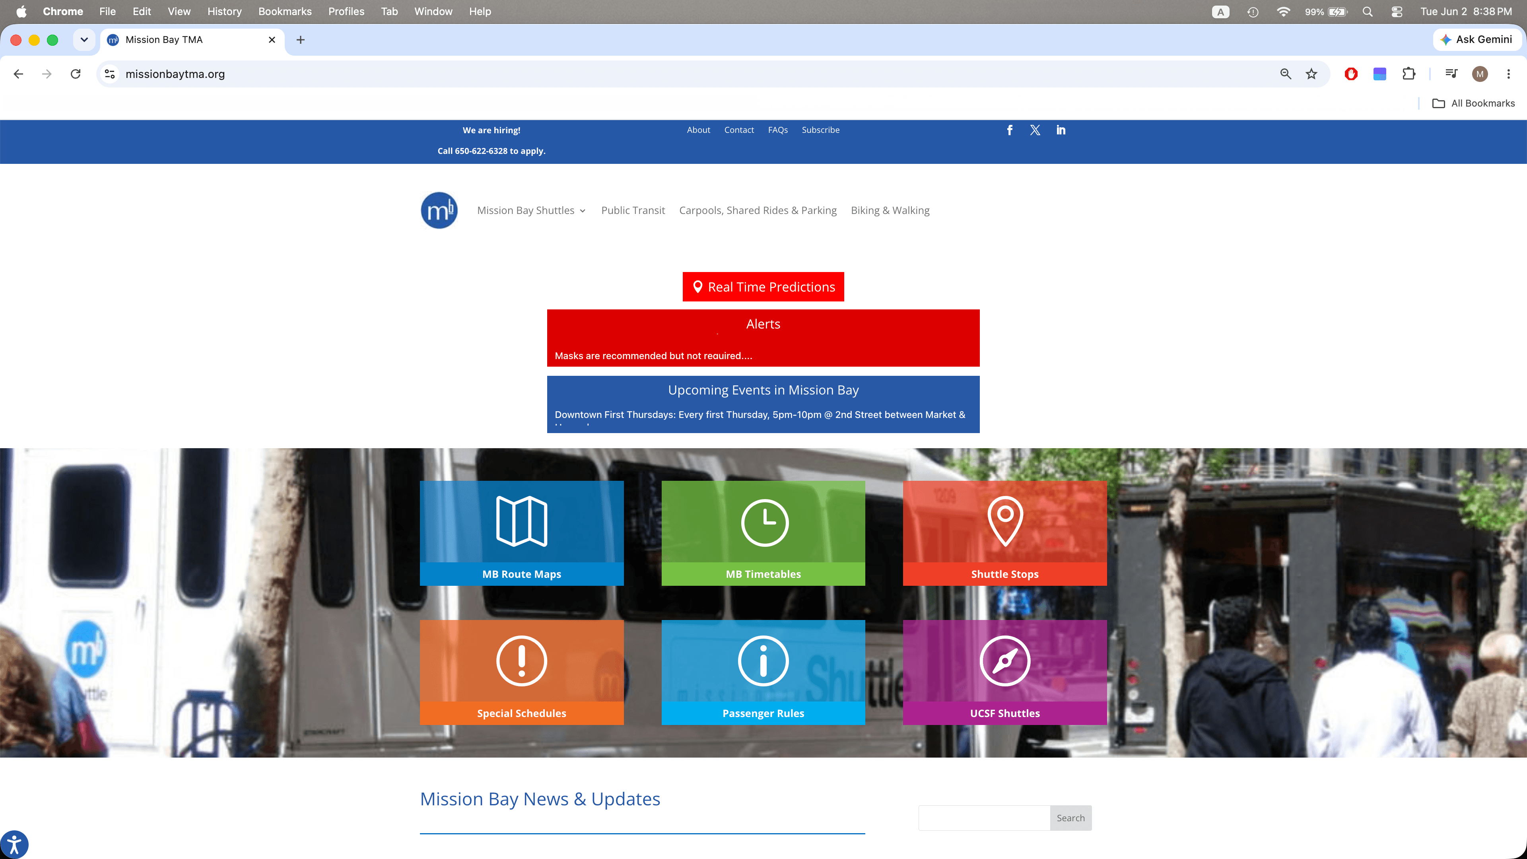Click 'Call 650-622-6328 to apply.' text

[492, 151]
